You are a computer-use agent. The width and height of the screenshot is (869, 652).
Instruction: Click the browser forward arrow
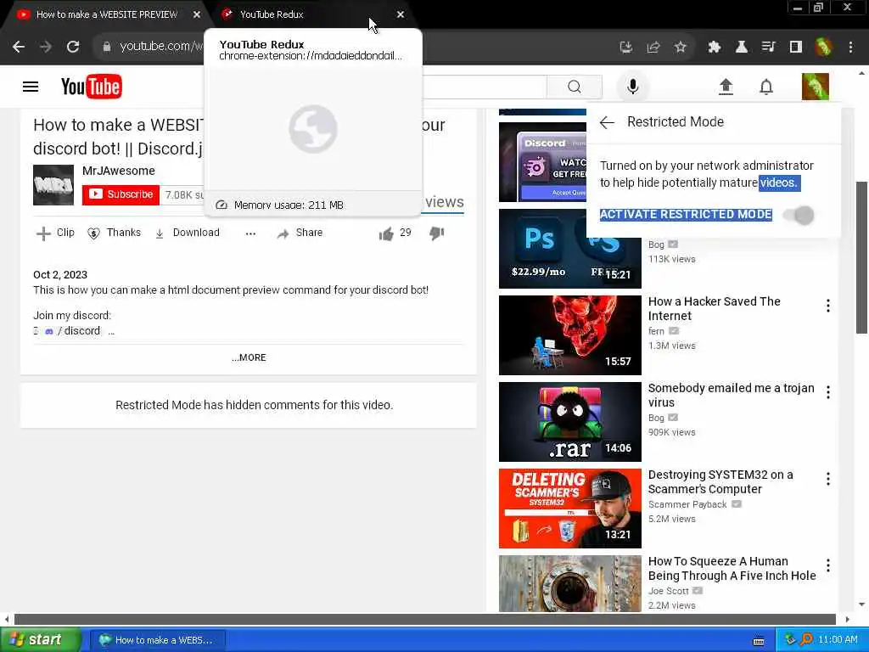point(46,48)
